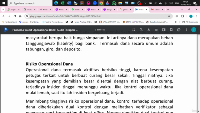Open the Google Play Books logo
The width and height of the screenshot is (200, 113).
point(6,30)
